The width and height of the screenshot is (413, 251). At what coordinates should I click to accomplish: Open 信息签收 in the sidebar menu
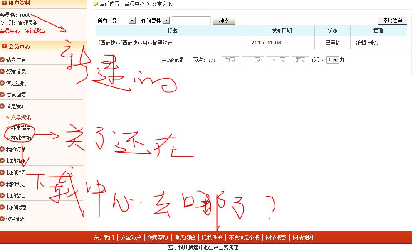[16, 83]
